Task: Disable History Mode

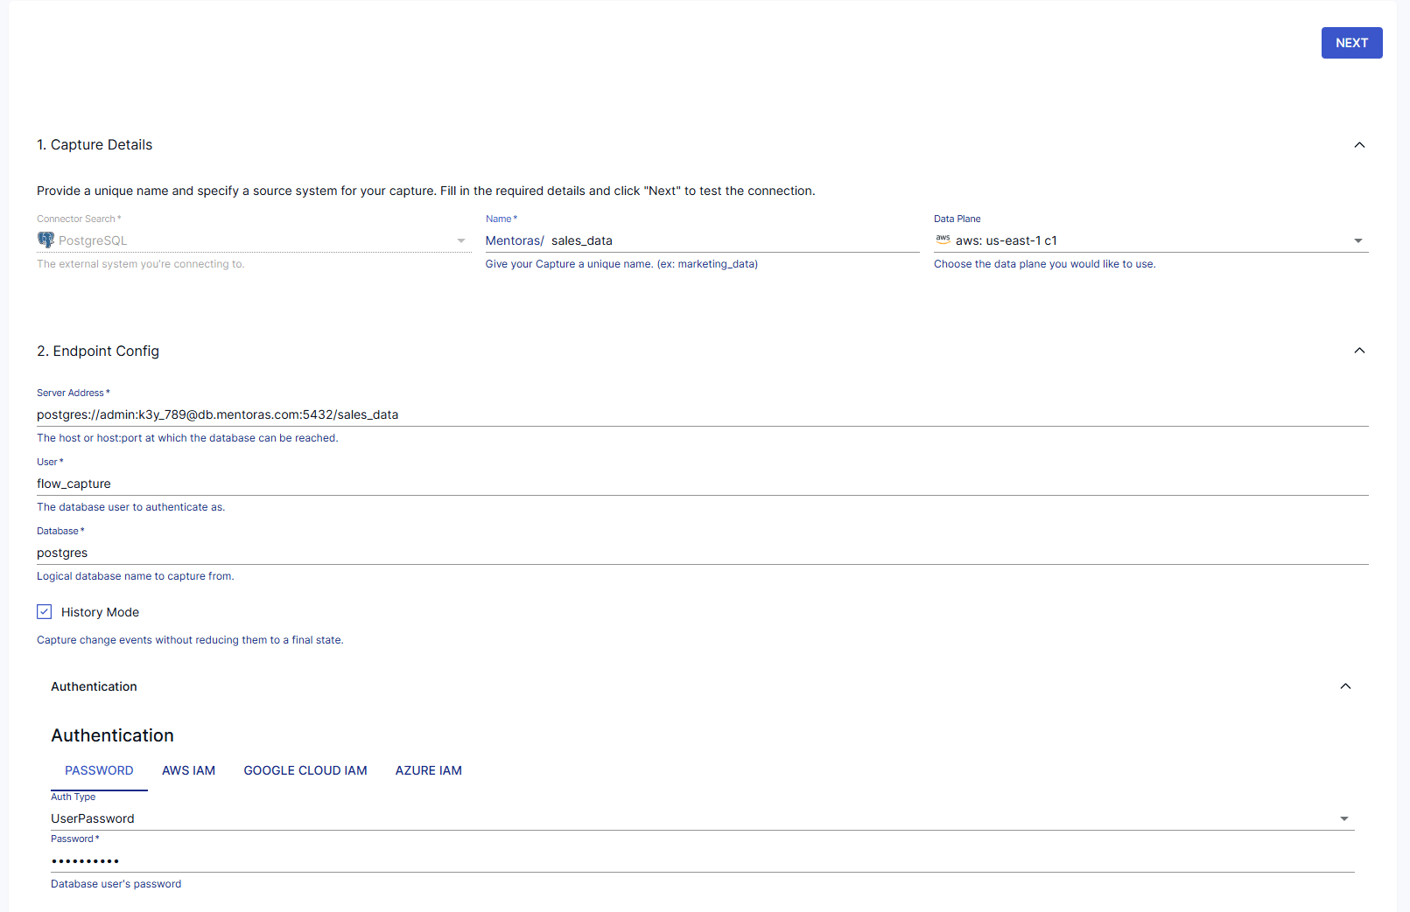Action: click(44, 611)
